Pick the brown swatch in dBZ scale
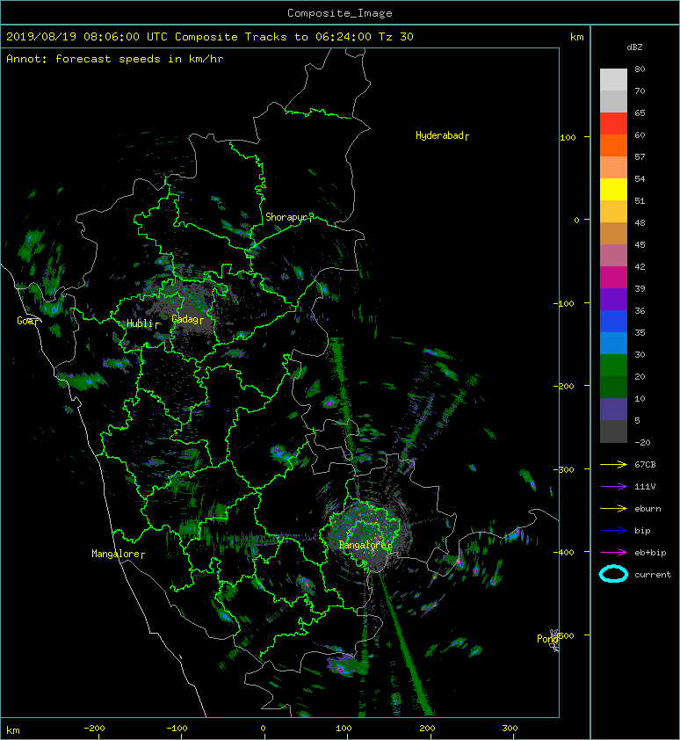Screen dimensions: 680x740 613,233
